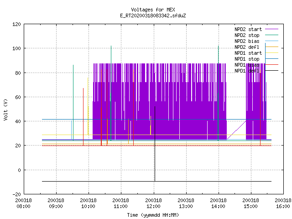292x219 pixels.
Task: Click the 'NPD2 start' legend label
Action: point(248,29)
